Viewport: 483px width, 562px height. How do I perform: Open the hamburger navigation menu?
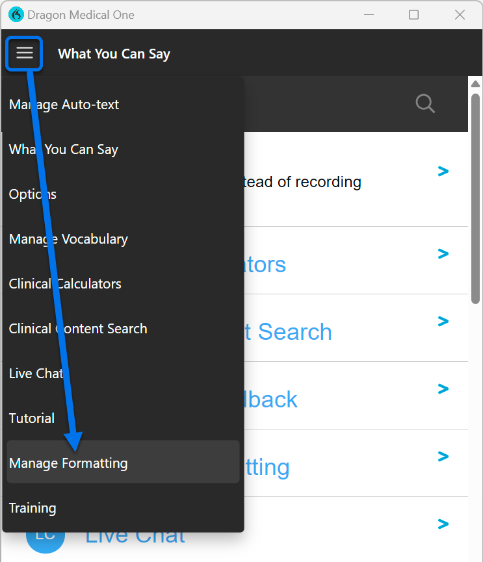tap(24, 53)
